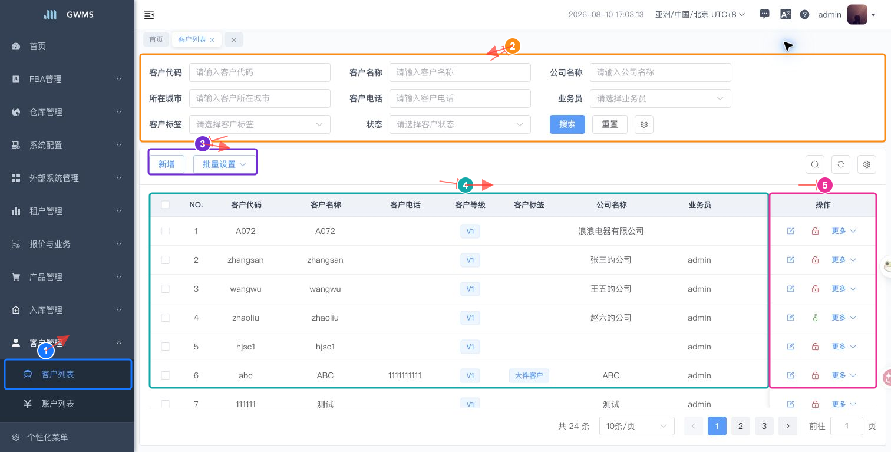Click the 新增 button
Viewport: 891px width, 452px height.
[167, 164]
